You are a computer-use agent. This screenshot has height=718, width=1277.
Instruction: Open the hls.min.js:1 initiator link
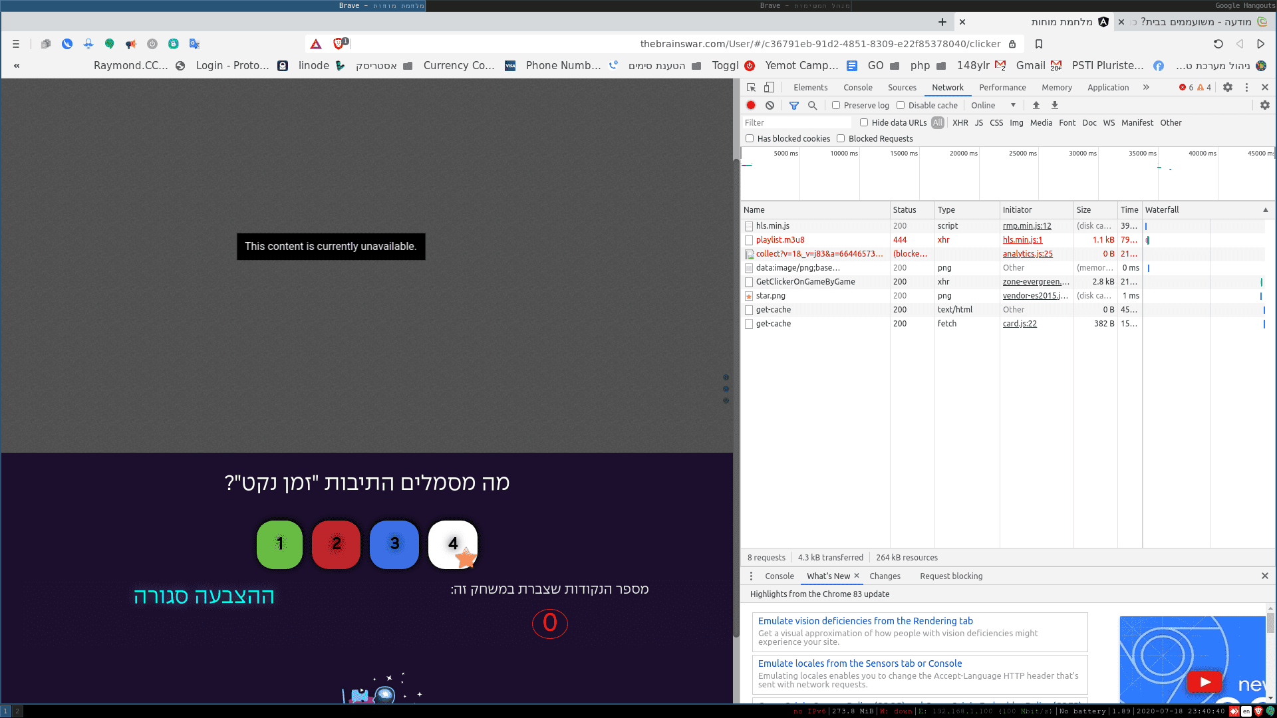coord(1022,239)
